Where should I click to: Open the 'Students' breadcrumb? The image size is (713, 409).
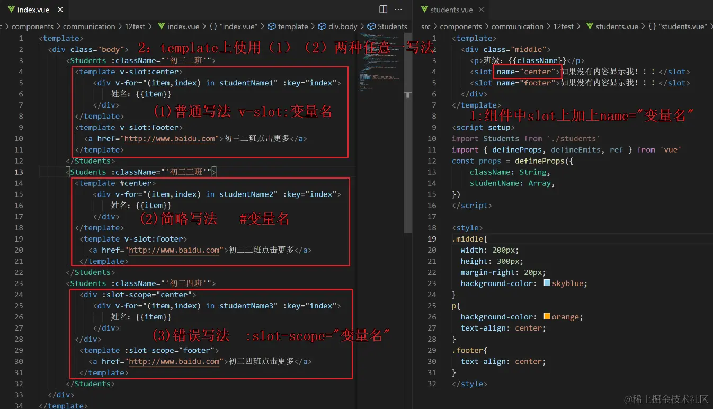coord(393,26)
